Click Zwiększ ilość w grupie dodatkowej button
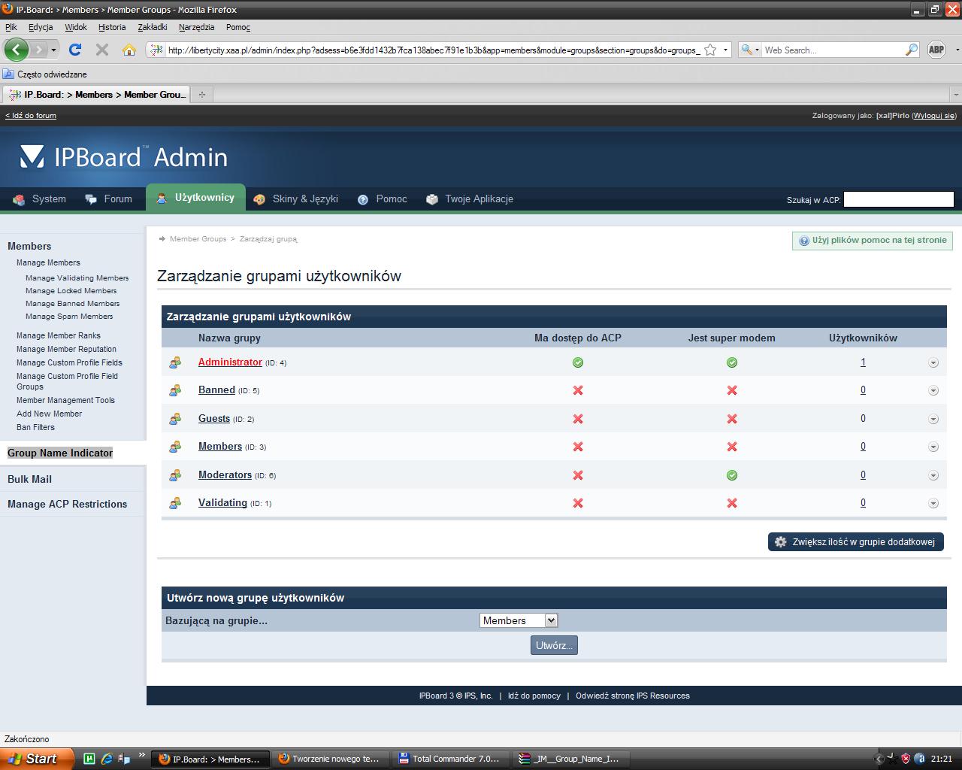This screenshot has width=962, height=770. (855, 542)
